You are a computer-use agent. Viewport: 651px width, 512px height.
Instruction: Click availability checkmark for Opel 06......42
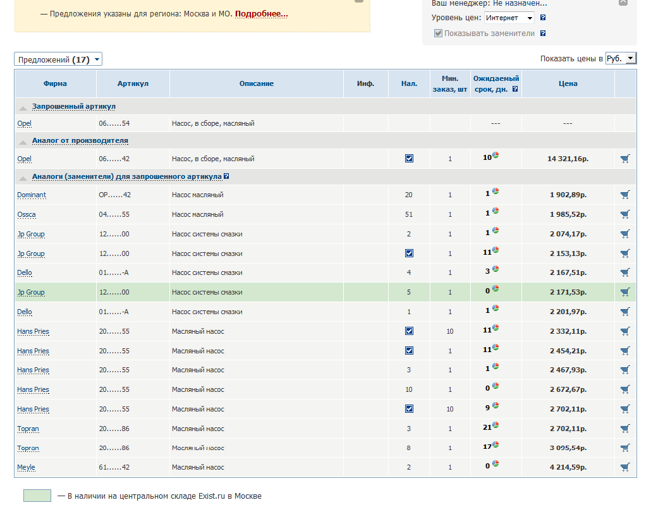409,158
